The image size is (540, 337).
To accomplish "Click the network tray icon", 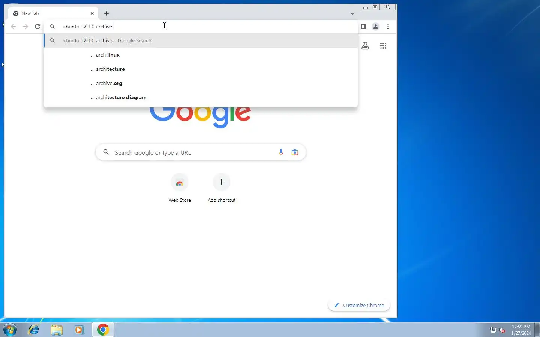I will (493, 330).
